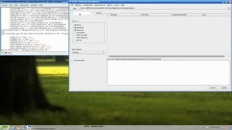Sort by Installed (Available) column header
Viewport: 232px width, 130px height.
point(187,15)
